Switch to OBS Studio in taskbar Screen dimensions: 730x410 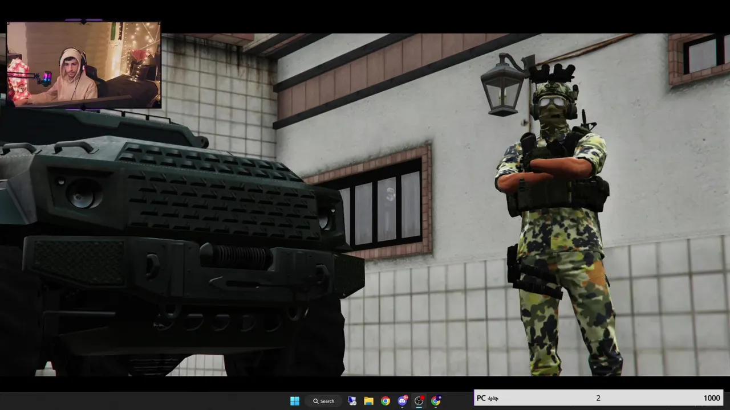pyautogui.click(x=419, y=401)
